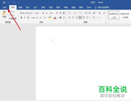Image resolution: width=131 pixels, height=101 pixels.
Task: Center align the text
Action: coord(73,18)
